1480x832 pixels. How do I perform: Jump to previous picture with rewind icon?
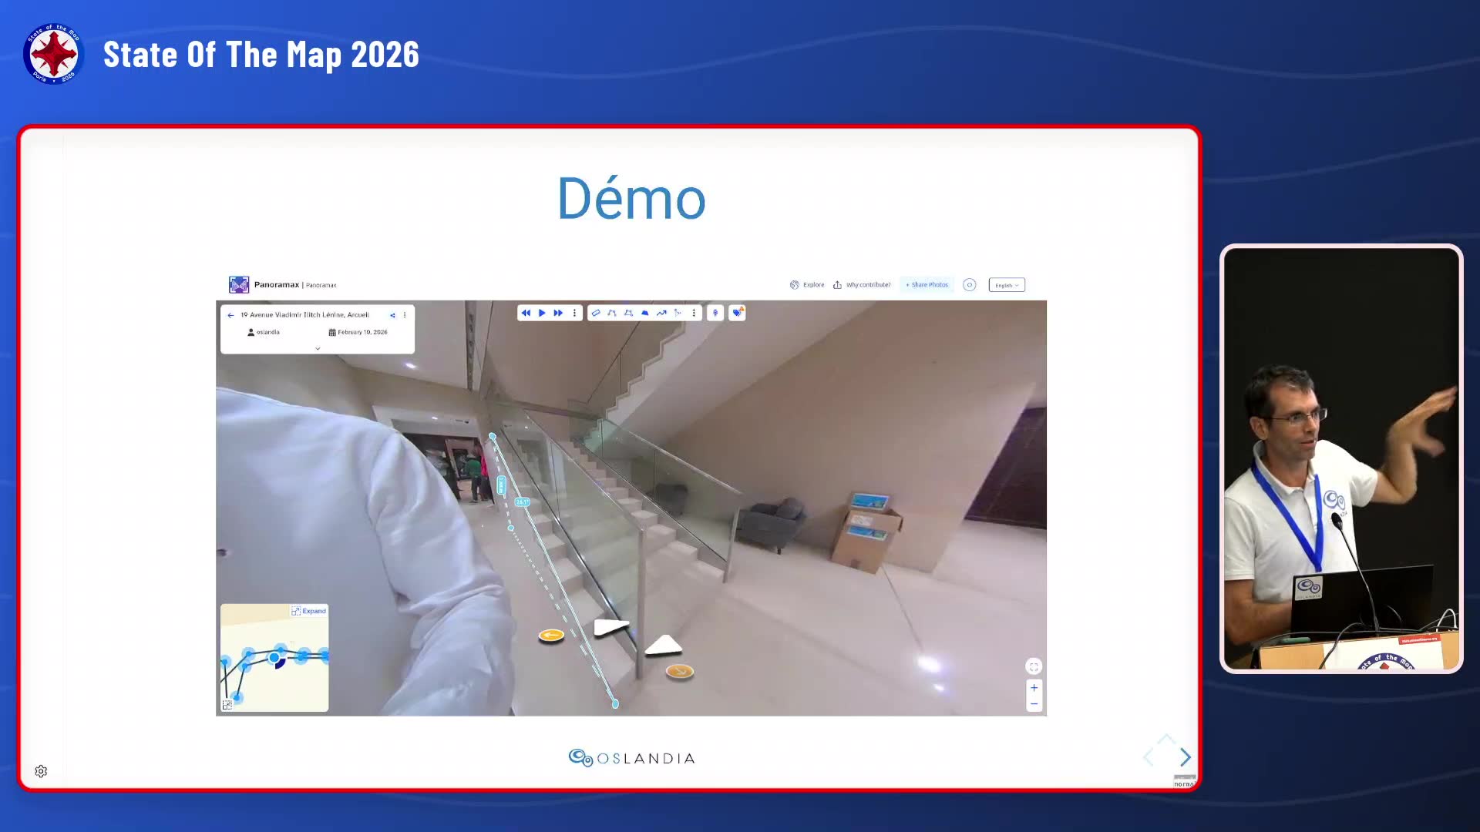click(x=526, y=313)
